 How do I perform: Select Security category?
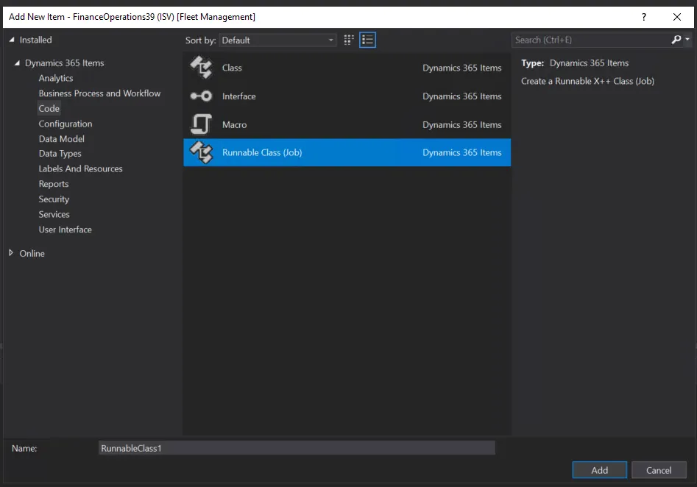click(54, 199)
